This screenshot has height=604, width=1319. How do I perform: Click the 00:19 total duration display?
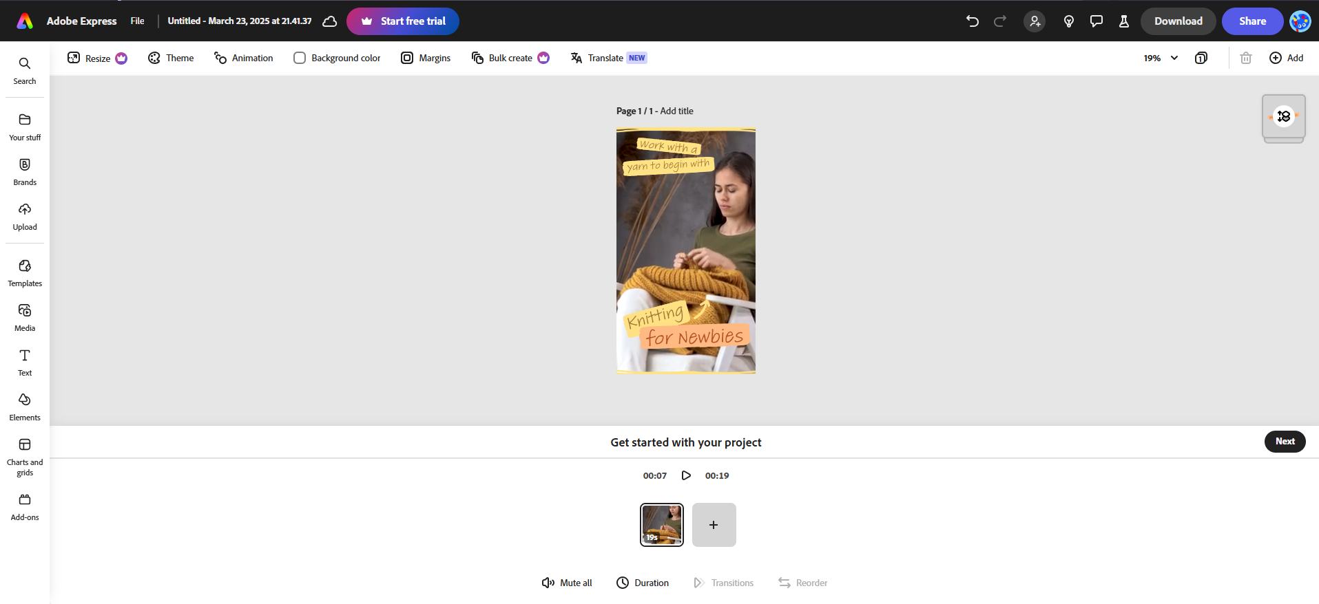pyautogui.click(x=717, y=475)
